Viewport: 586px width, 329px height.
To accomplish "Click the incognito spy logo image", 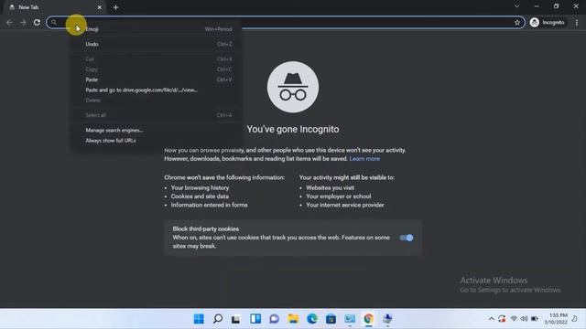I will (x=293, y=88).
